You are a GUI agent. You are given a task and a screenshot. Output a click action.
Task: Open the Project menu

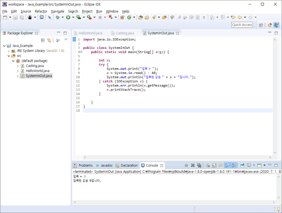(x=87, y=11)
